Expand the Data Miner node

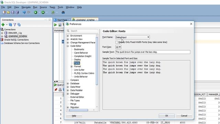pyautogui.click(x=68, y=87)
